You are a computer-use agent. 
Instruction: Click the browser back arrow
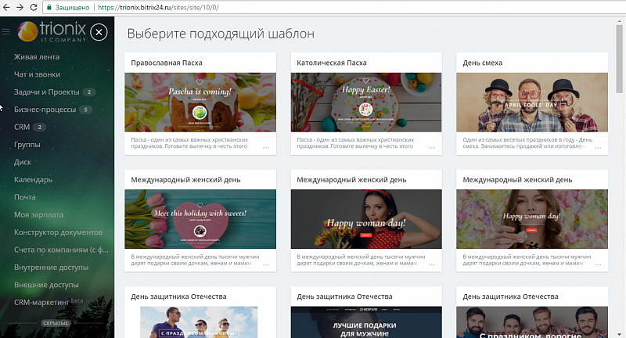point(6,7)
